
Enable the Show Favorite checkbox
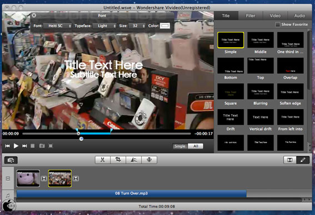tap(277, 24)
